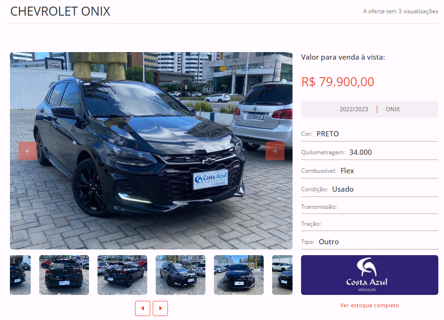Click the Quilometragem 34.000 row
The image size is (444, 320).
(x=370, y=152)
